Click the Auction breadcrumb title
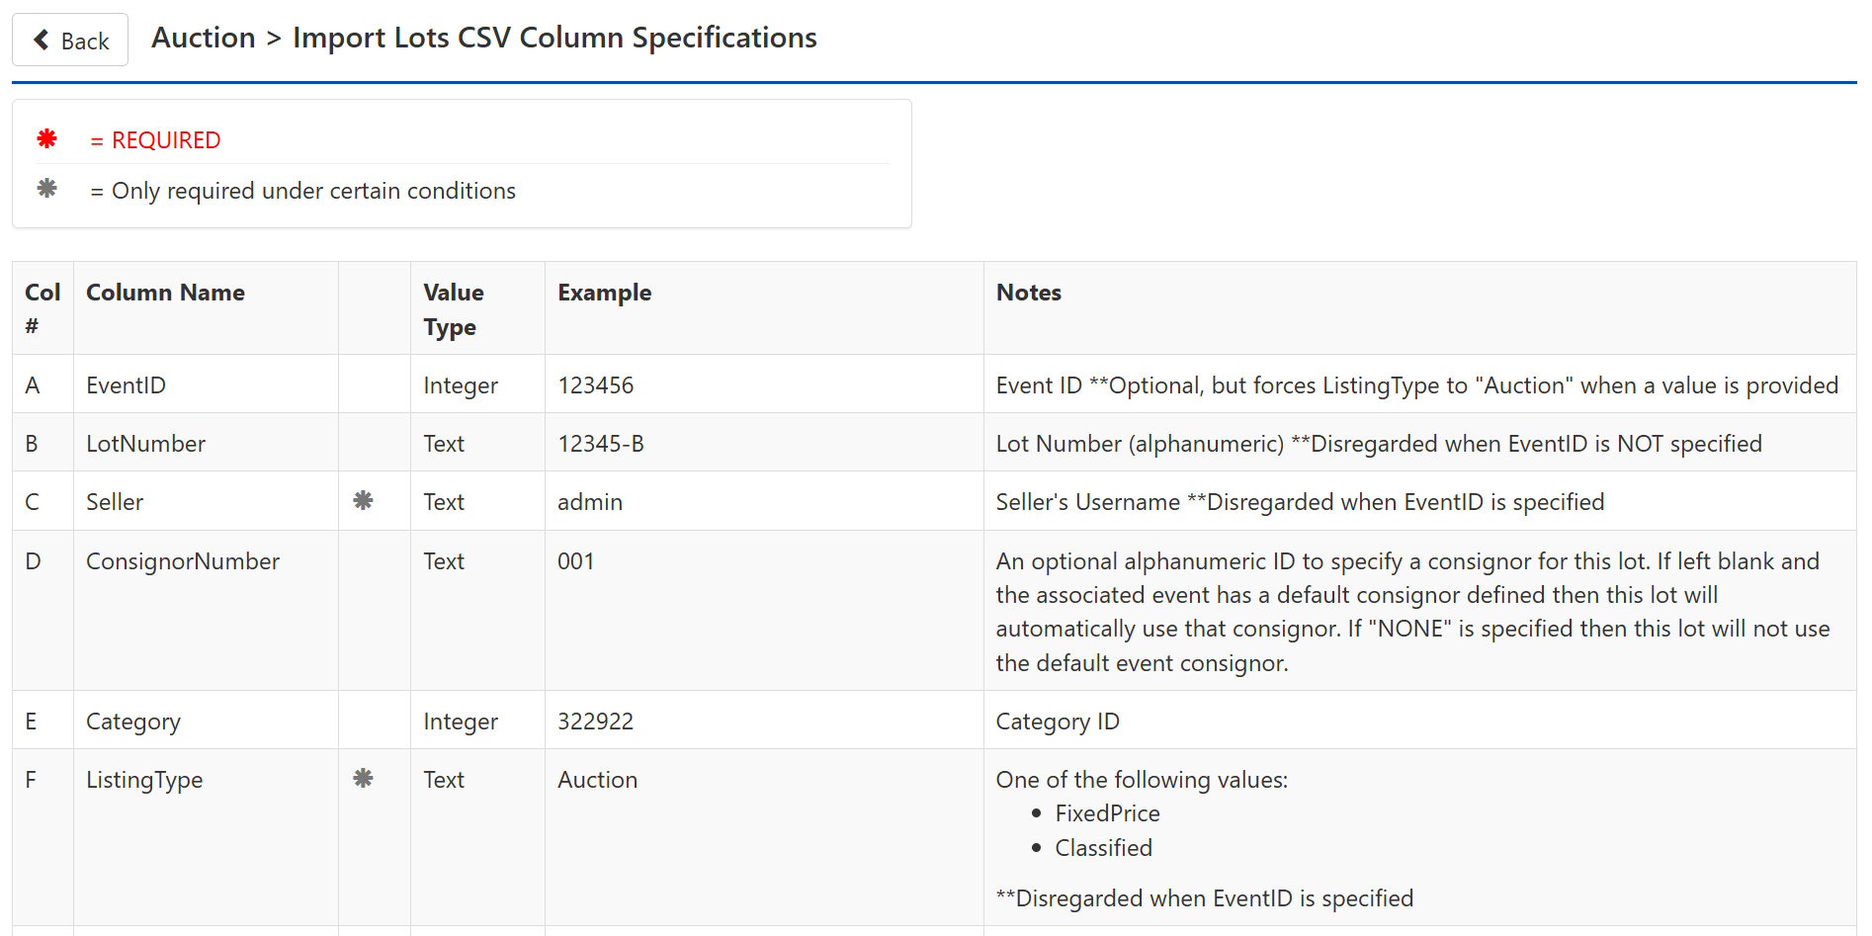1872x936 pixels. tap(204, 38)
